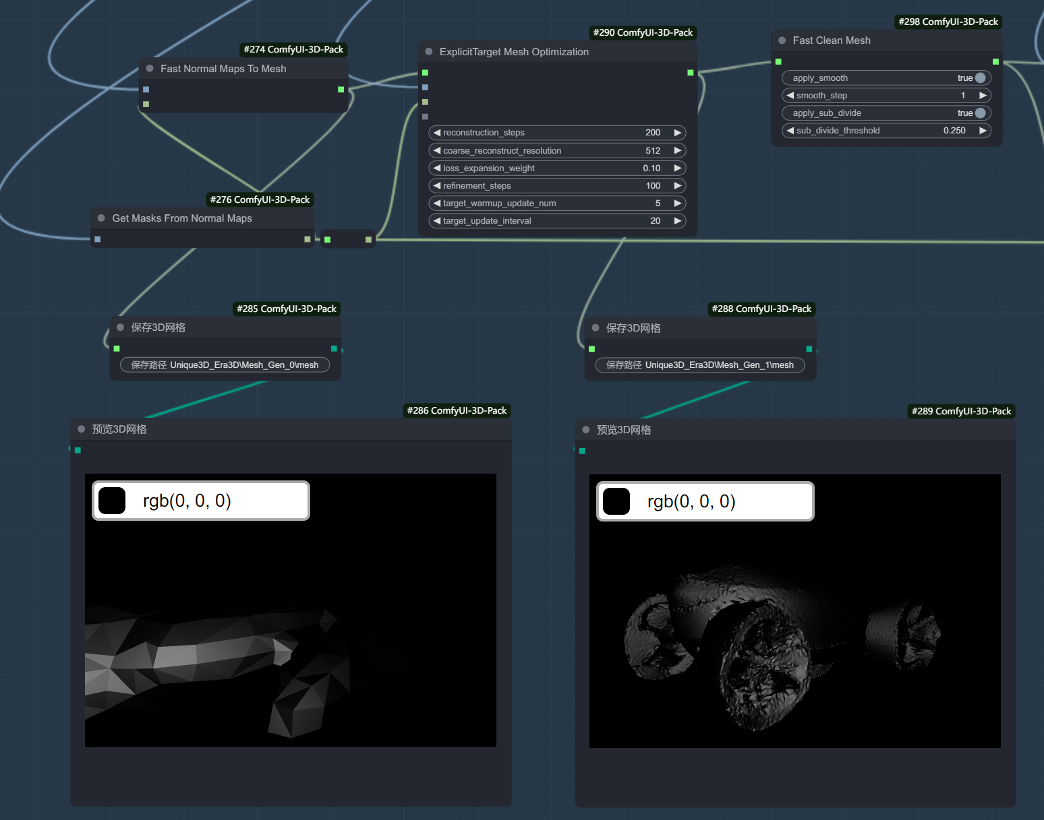The width and height of the screenshot is (1044, 820).
Task: Open black color swatch in right 3D preview
Action: 616,501
